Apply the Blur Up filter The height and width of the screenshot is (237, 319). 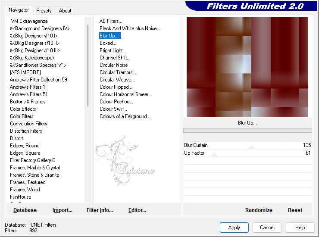coord(234,228)
